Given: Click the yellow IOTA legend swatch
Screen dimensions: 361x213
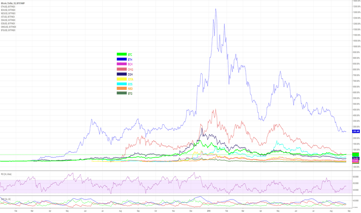Looking at the screenshot, I should tap(122, 79).
